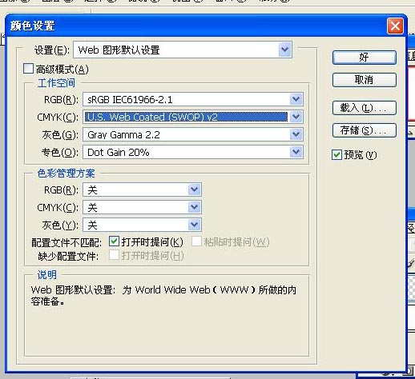Open the 灰色 Gray Gamma 2.2 dropdown
Image resolution: width=415 pixels, height=379 pixels.
tap(296, 134)
